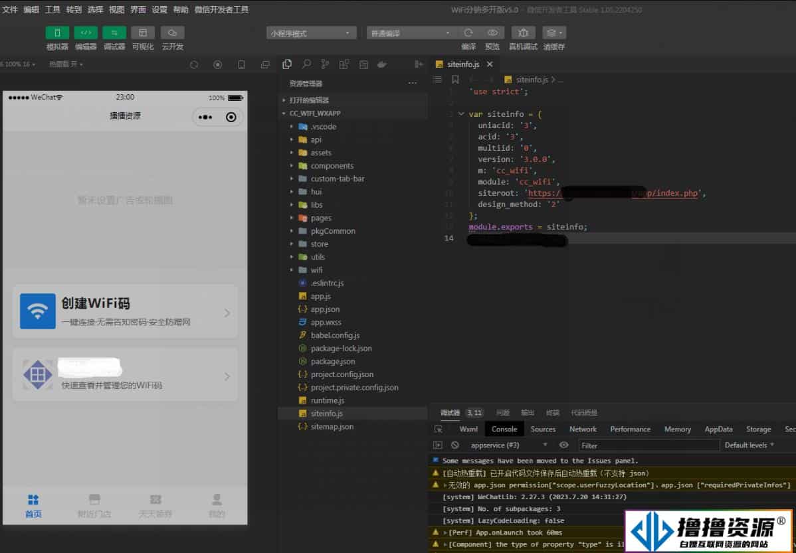Select the siteinfo.js editor tab
This screenshot has height=553, width=796.
(x=463, y=64)
